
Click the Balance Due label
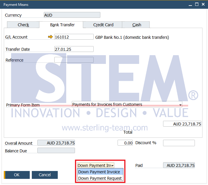[16, 151]
